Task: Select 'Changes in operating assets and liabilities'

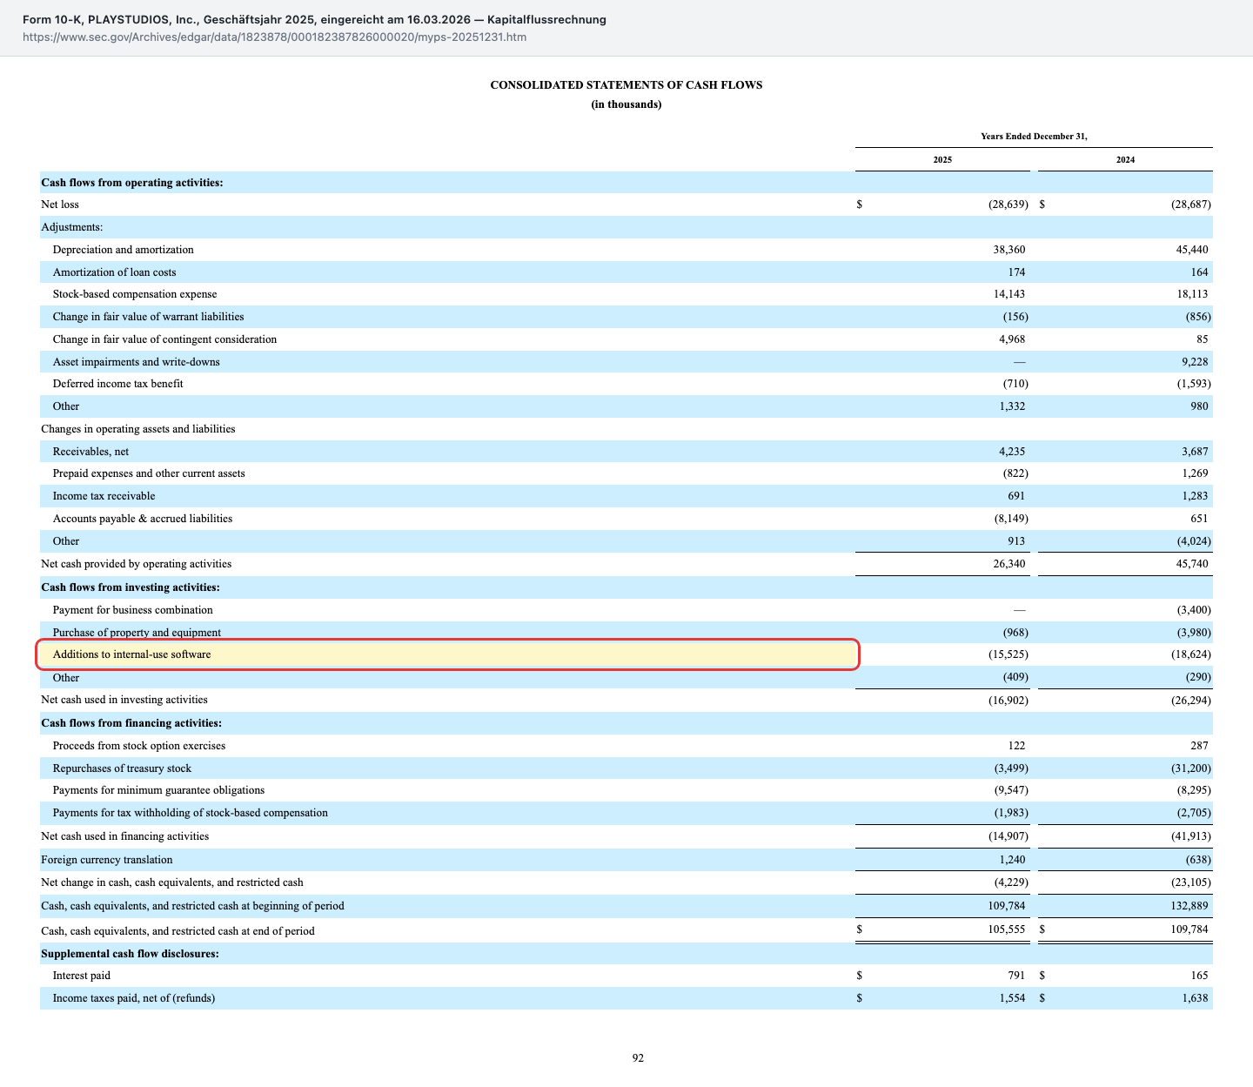Action: [138, 429]
